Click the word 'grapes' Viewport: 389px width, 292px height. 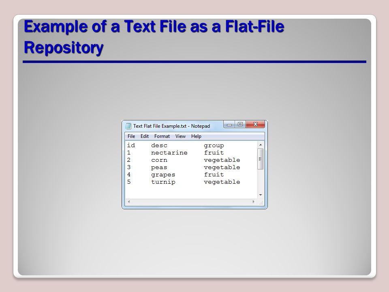click(163, 175)
